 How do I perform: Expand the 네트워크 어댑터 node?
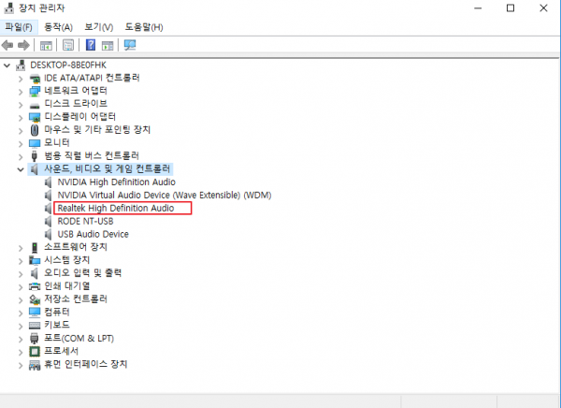pos(21,92)
